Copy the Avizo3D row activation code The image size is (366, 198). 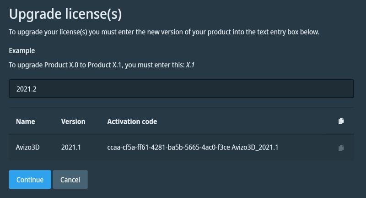(341, 148)
